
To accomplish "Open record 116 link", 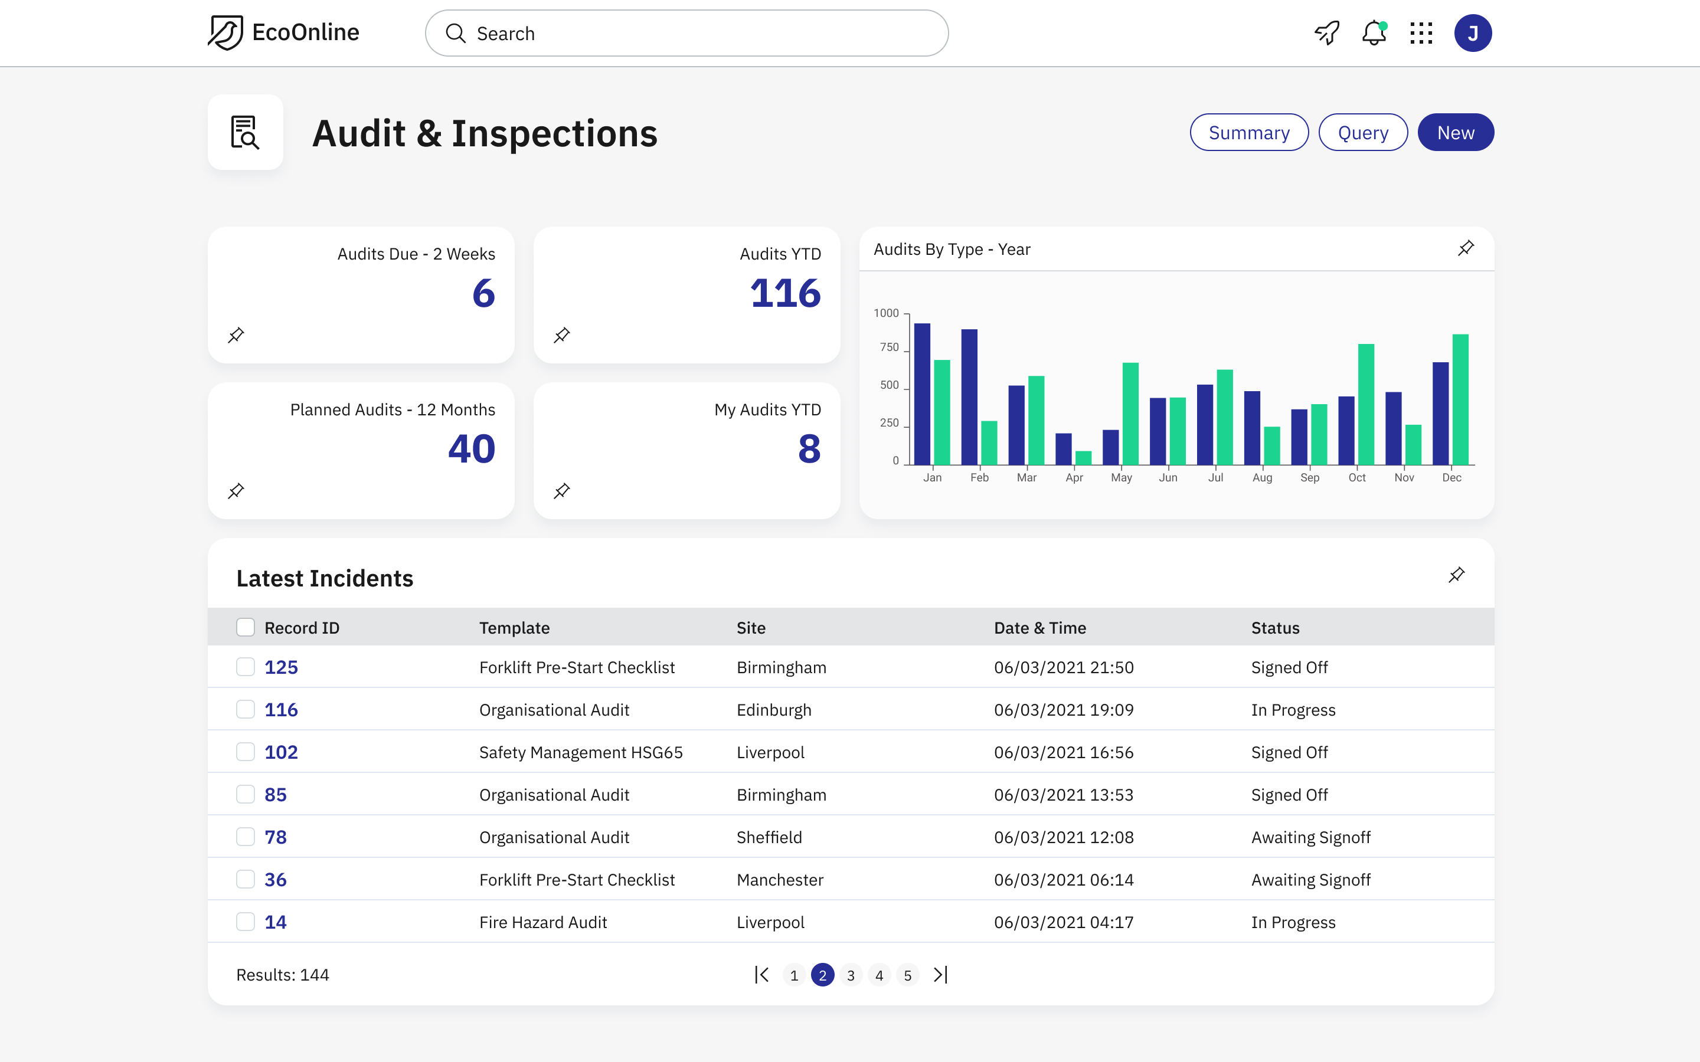I will point(281,709).
